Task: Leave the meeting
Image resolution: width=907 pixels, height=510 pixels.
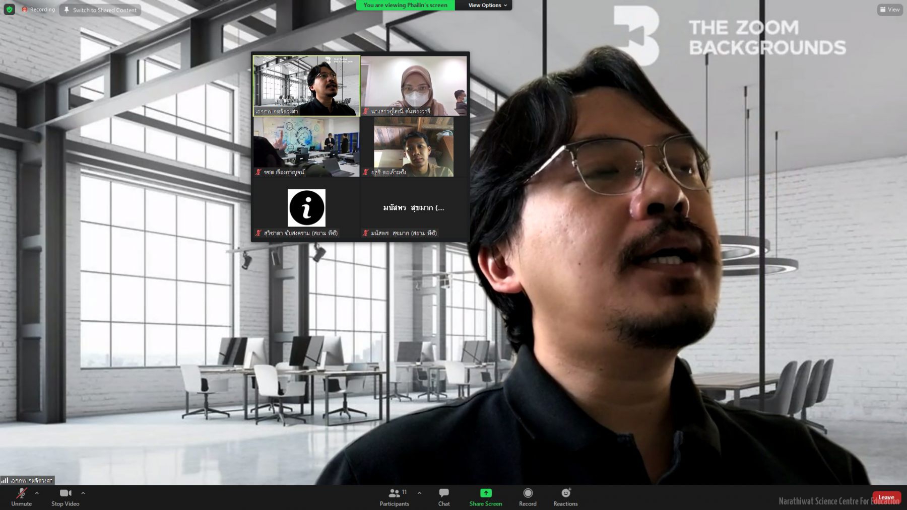Action: 886,497
